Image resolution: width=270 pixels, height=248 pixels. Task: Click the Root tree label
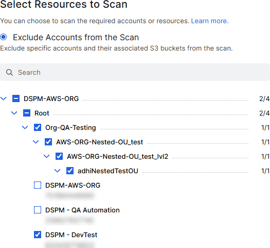coord(42,113)
